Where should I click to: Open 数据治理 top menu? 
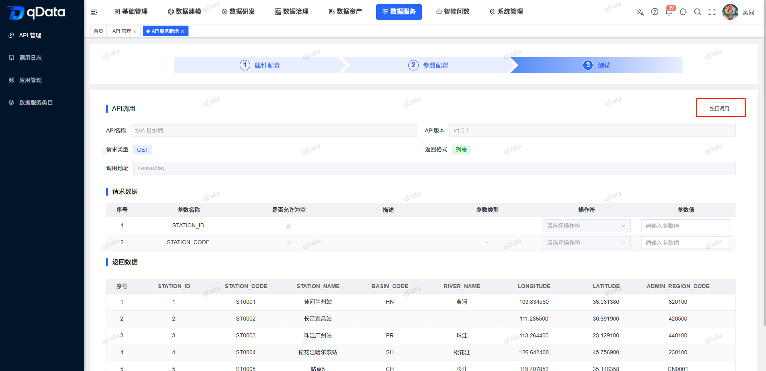[292, 12]
